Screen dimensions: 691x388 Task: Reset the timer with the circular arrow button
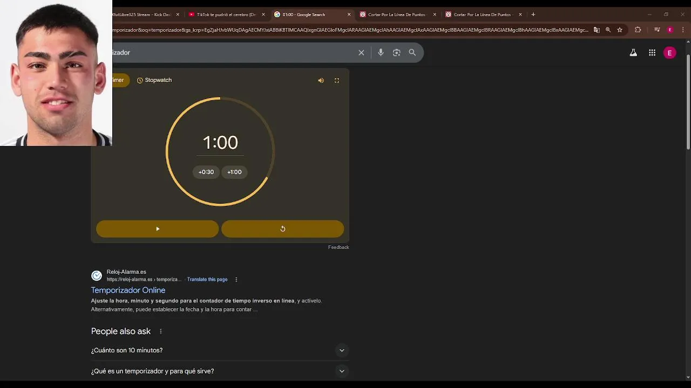[x=282, y=228]
